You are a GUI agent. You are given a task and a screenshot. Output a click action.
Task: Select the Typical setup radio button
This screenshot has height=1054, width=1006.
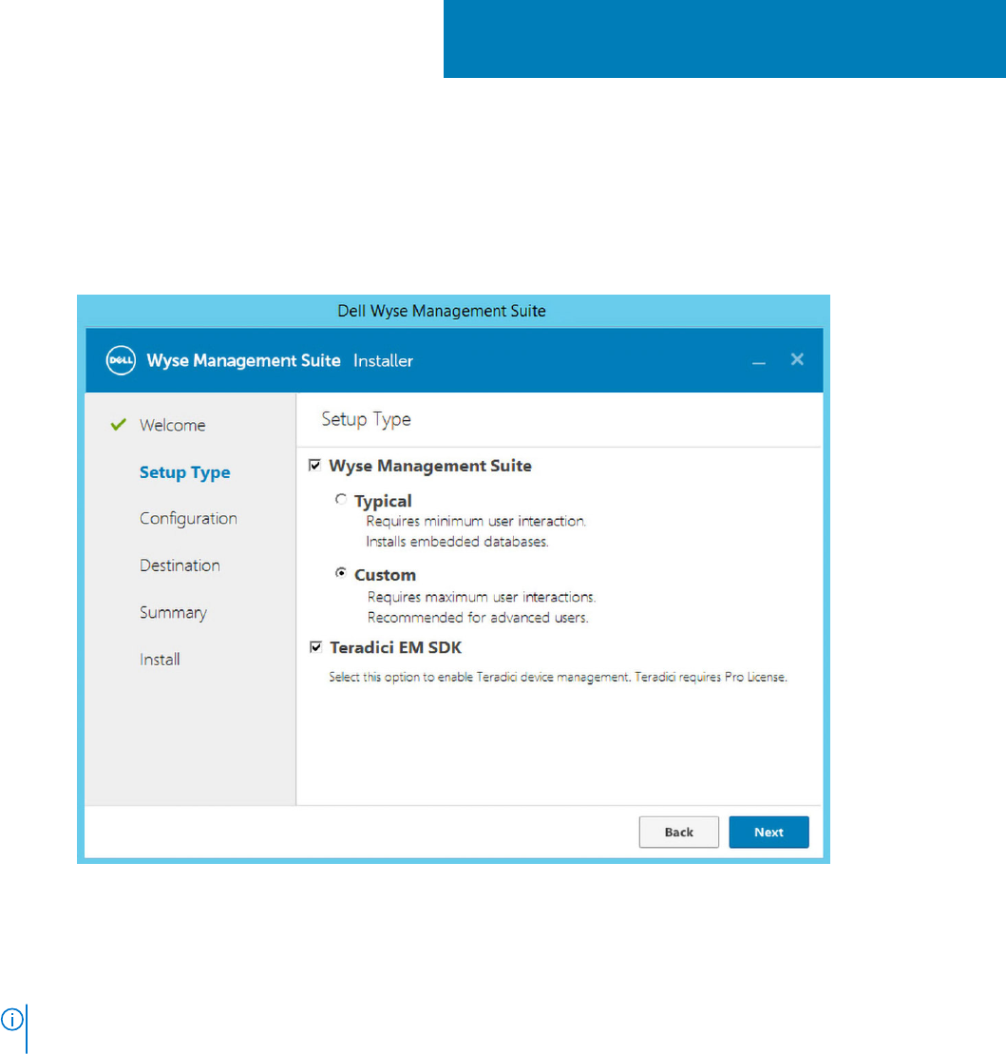click(x=341, y=500)
